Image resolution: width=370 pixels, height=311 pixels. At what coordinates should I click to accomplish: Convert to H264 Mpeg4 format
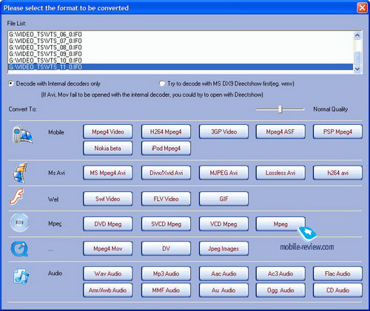click(x=166, y=131)
